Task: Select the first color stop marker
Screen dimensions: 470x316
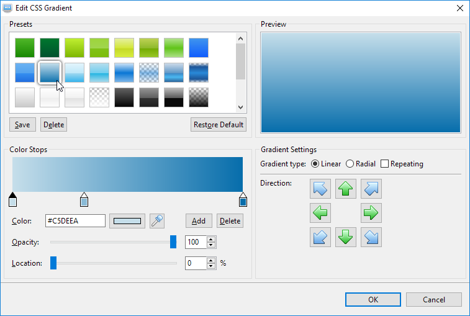Action: [12, 200]
